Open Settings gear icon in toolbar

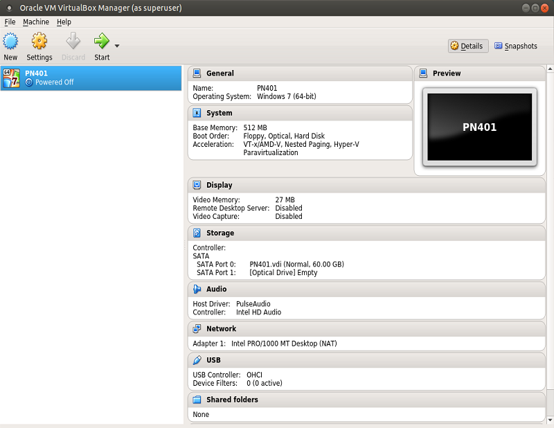point(39,41)
